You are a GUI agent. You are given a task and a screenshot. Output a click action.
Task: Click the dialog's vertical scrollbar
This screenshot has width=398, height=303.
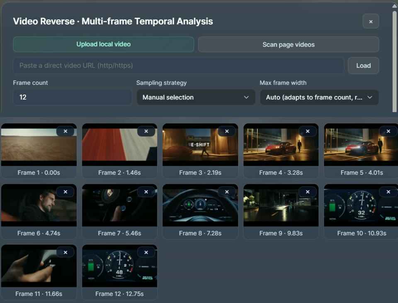pos(394,61)
